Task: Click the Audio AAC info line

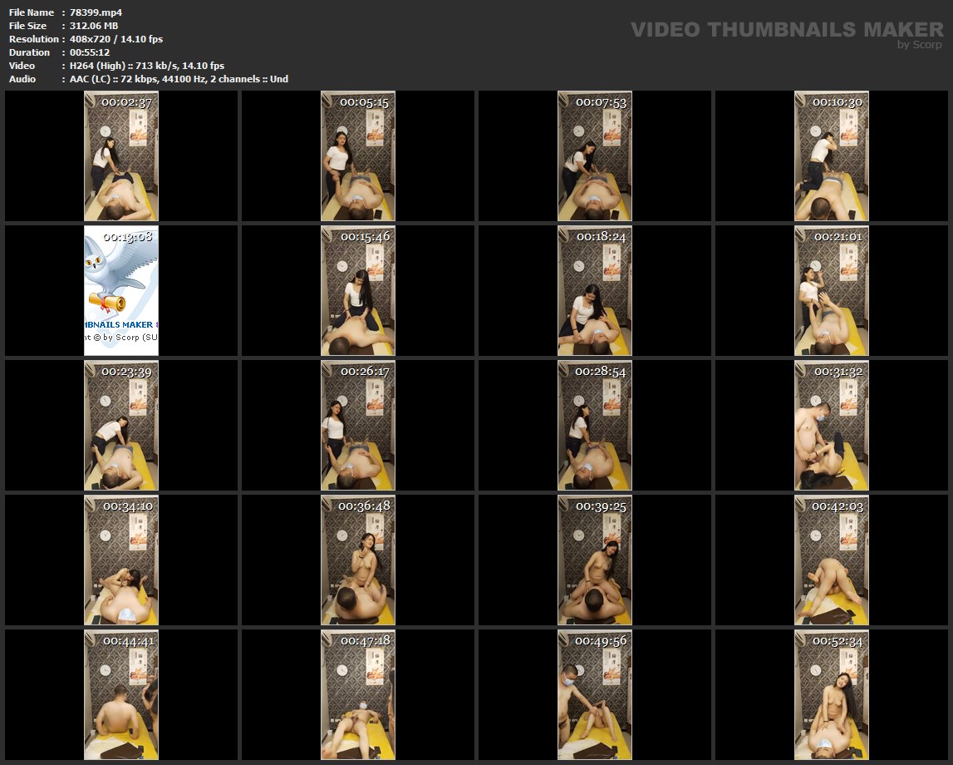Action: [x=179, y=79]
